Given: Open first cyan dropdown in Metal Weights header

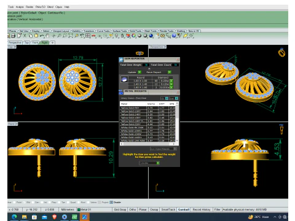Looking at the screenshot, I should click(x=167, y=98).
